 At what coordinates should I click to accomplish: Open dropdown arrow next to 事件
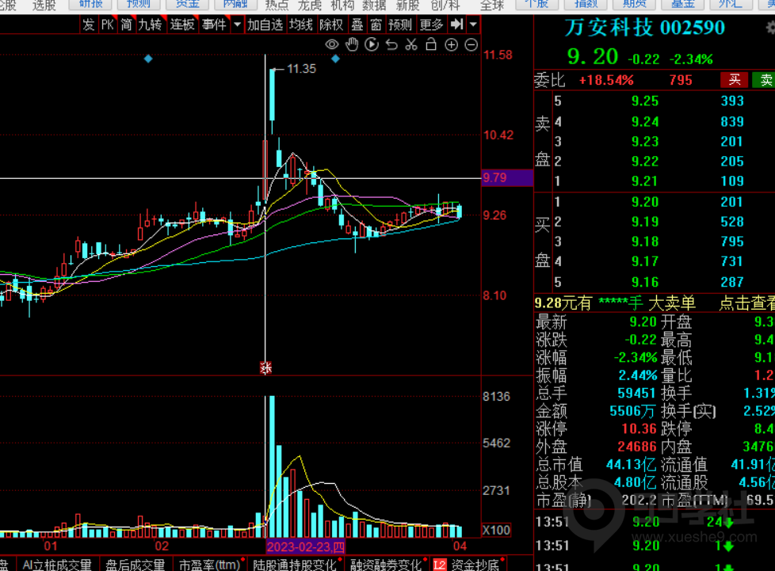point(237,25)
